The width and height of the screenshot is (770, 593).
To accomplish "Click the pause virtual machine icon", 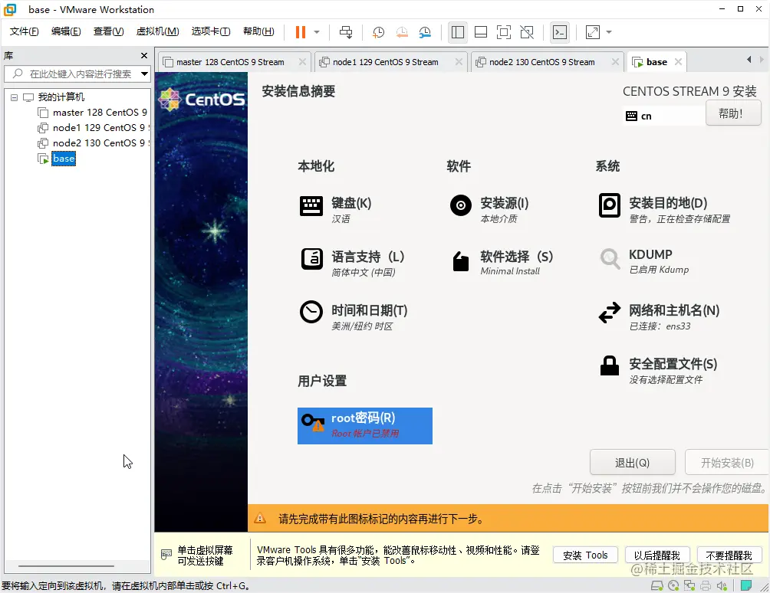I will coord(301,32).
